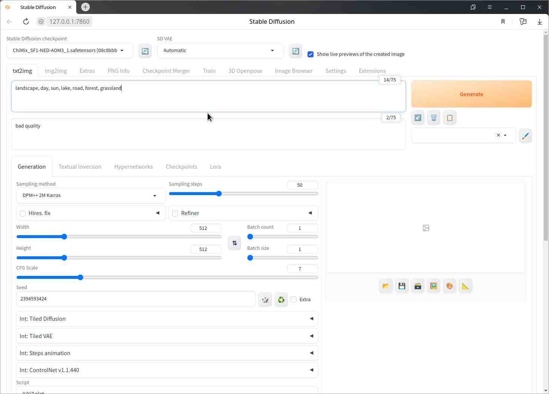The width and height of the screenshot is (549, 394).
Task: Switch to the img2img tab
Action: click(56, 71)
